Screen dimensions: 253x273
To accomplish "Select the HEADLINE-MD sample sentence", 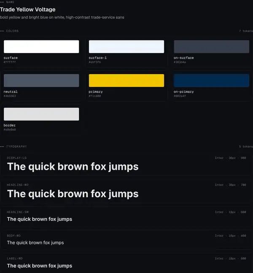I will (x=73, y=194).
